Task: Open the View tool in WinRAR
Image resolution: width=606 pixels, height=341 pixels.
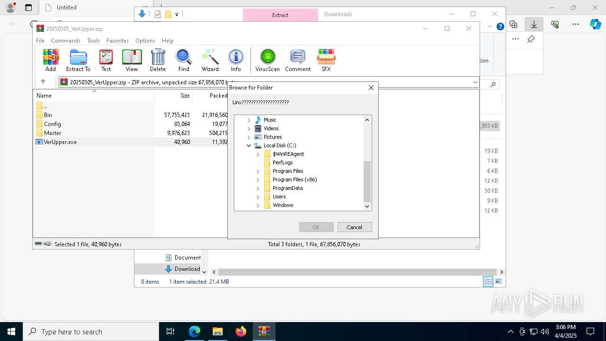Action: pyautogui.click(x=132, y=60)
